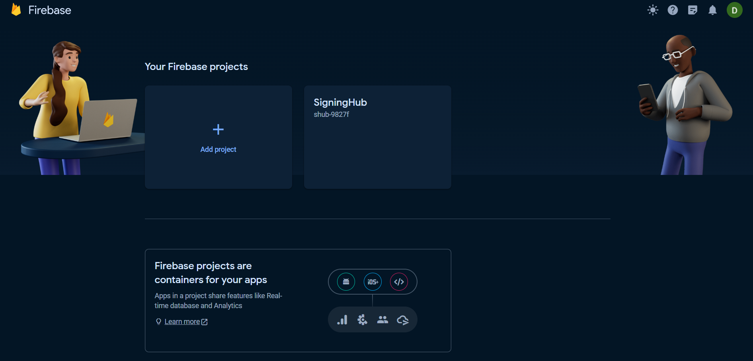Click the lightbulb icon next to Learn more
Viewport: 753px width, 361px height.
pos(158,322)
